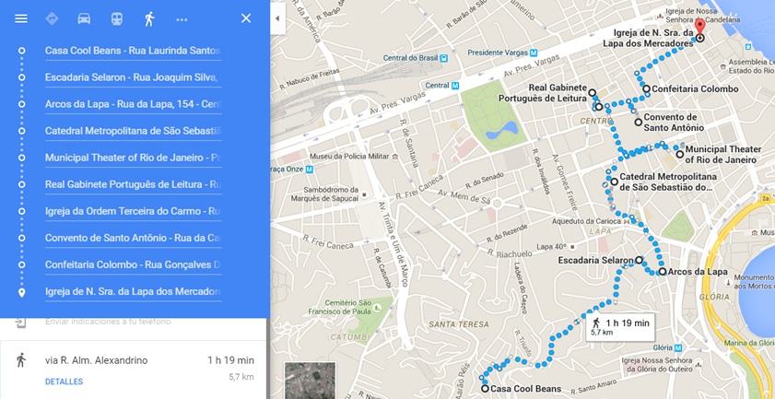Image resolution: width=775 pixels, height=399 pixels.
Task: Collapse side panel with arrow
Action: pos(277,18)
